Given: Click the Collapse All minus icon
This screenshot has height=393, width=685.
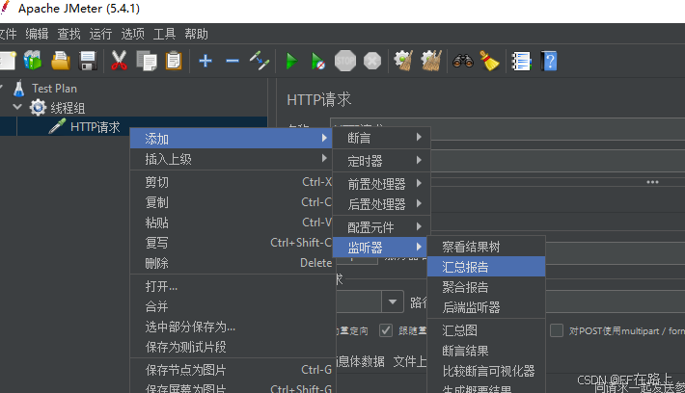Looking at the screenshot, I should pos(233,61).
